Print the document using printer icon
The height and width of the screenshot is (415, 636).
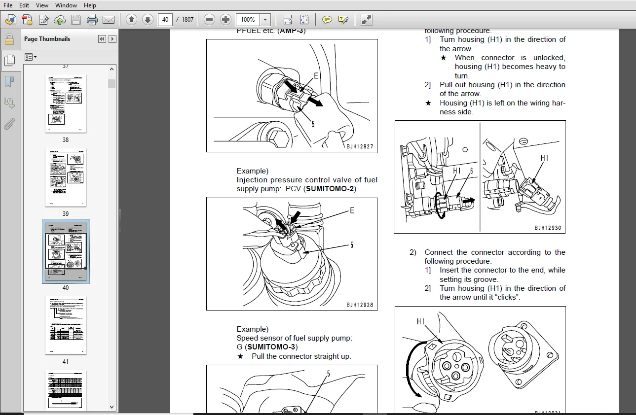[x=92, y=20]
